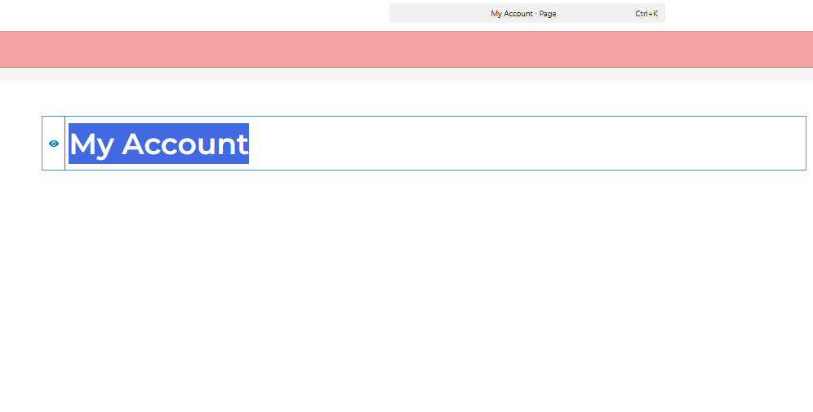
Task: Place cursor right after "Account" in title
Action: (x=249, y=144)
